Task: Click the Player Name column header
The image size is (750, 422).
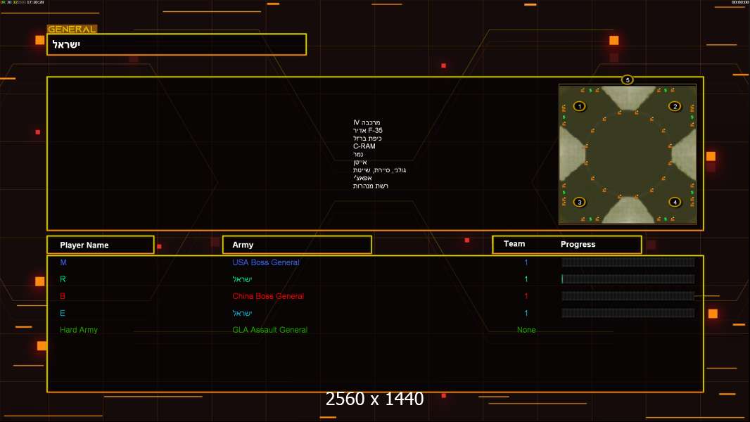Action: coord(101,245)
